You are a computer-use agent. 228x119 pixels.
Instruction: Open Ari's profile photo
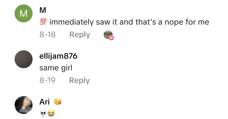point(24,105)
